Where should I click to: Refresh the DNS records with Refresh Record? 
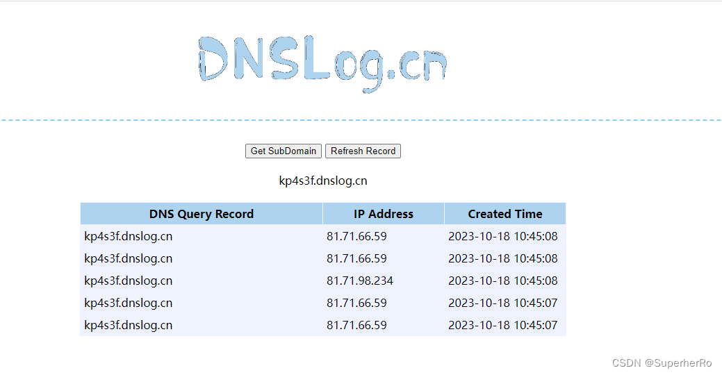(363, 151)
